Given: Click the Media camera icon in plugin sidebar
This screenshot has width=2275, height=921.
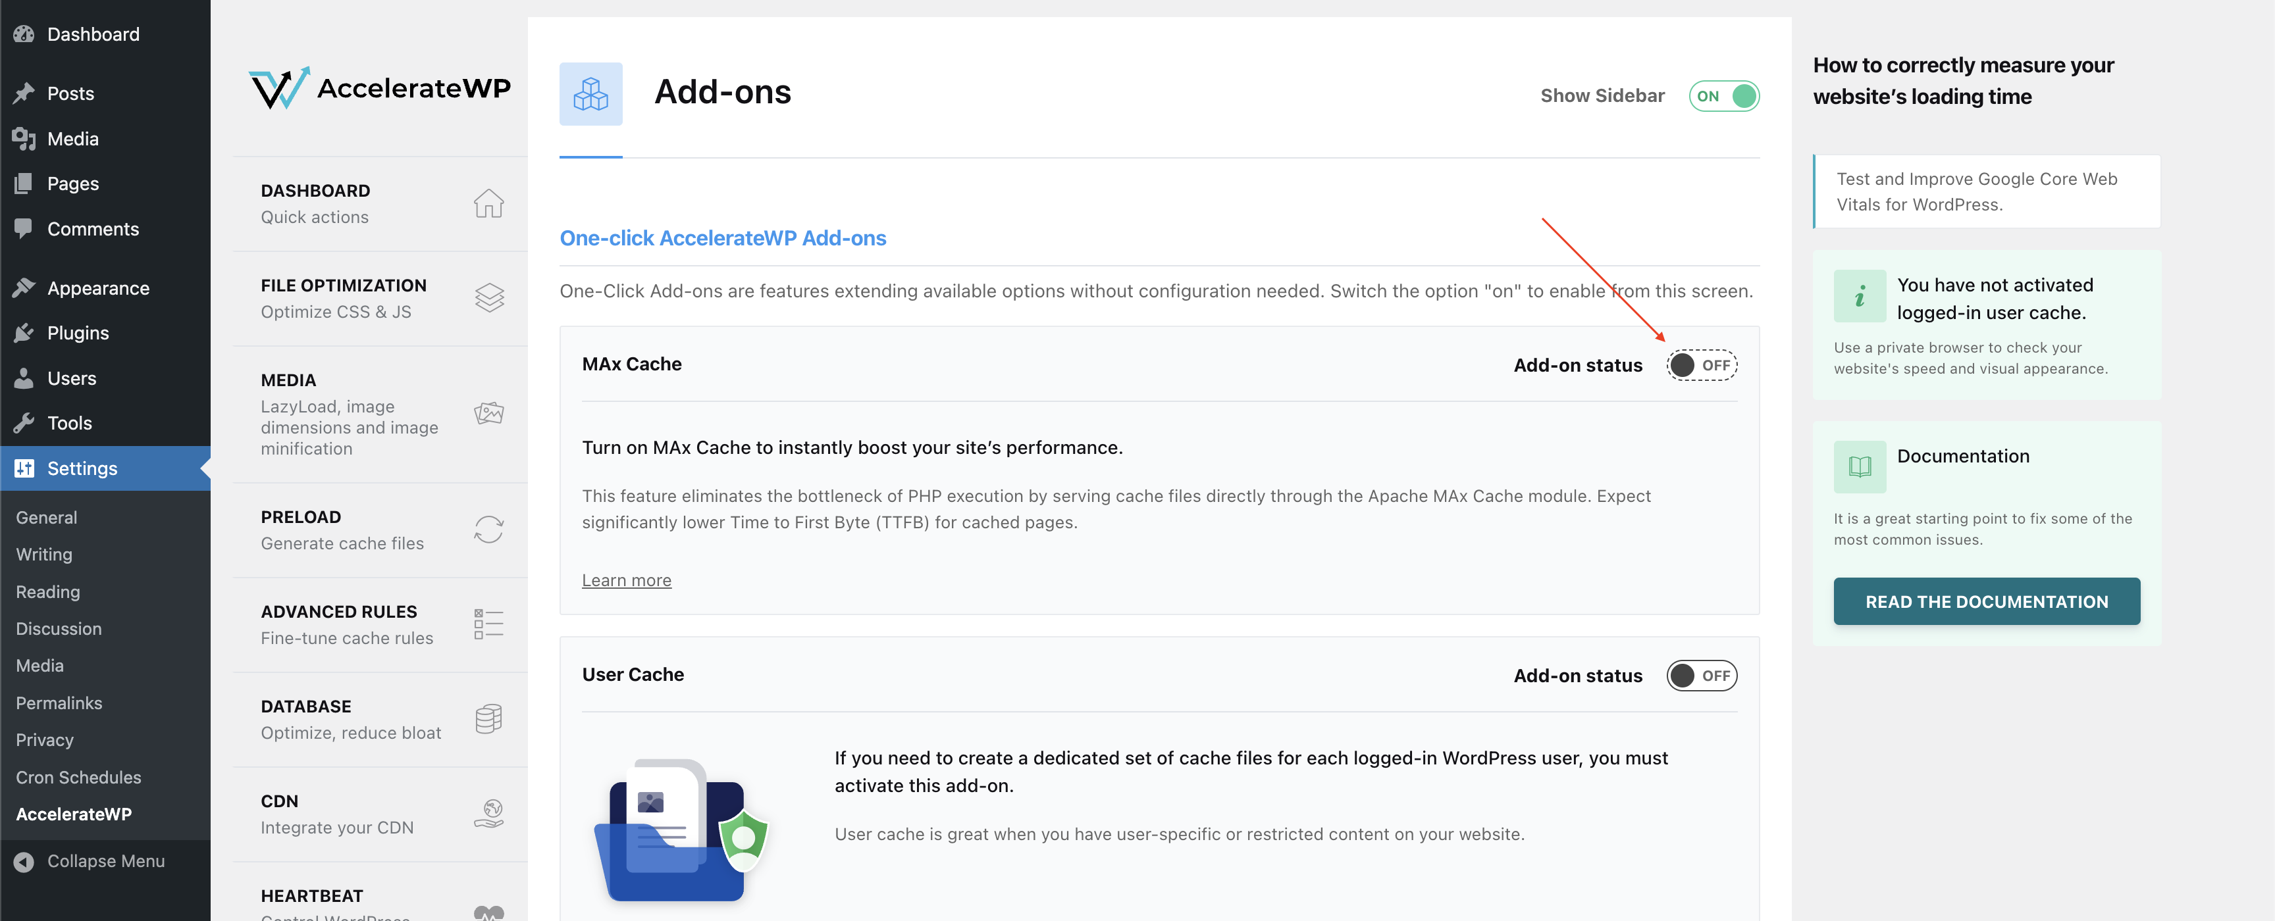Looking at the screenshot, I should [x=488, y=413].
